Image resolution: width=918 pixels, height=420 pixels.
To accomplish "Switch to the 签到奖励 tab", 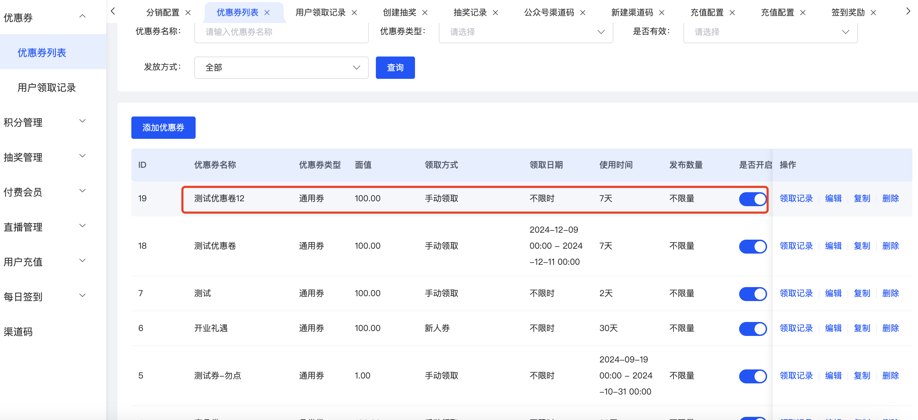I will 848,13.
